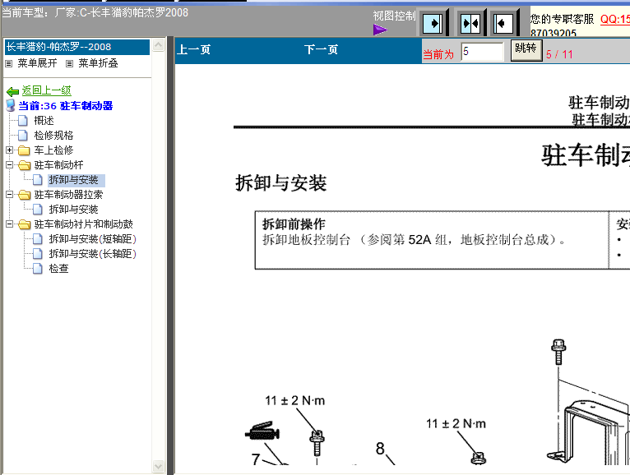630x475 pixels.
Task: Click the current page number input field
Action: pos(482,52)
